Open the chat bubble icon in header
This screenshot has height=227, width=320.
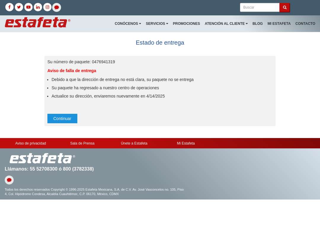click(x=57, y=7)
